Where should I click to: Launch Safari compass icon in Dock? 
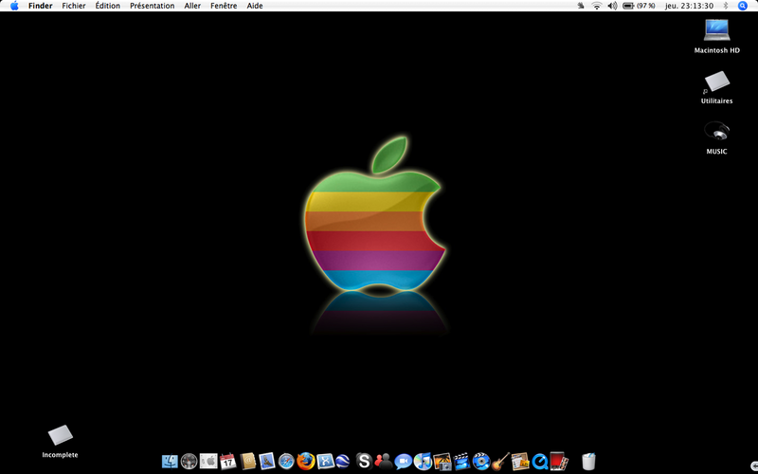pos(286,461)
